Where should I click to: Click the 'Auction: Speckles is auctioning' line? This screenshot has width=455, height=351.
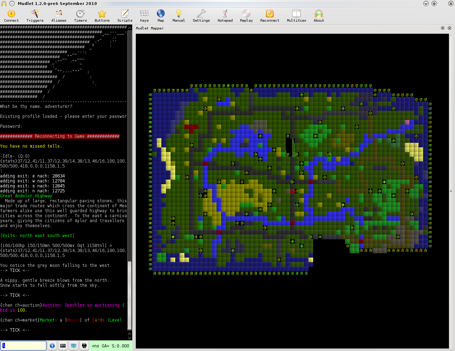tap(62, 305)
